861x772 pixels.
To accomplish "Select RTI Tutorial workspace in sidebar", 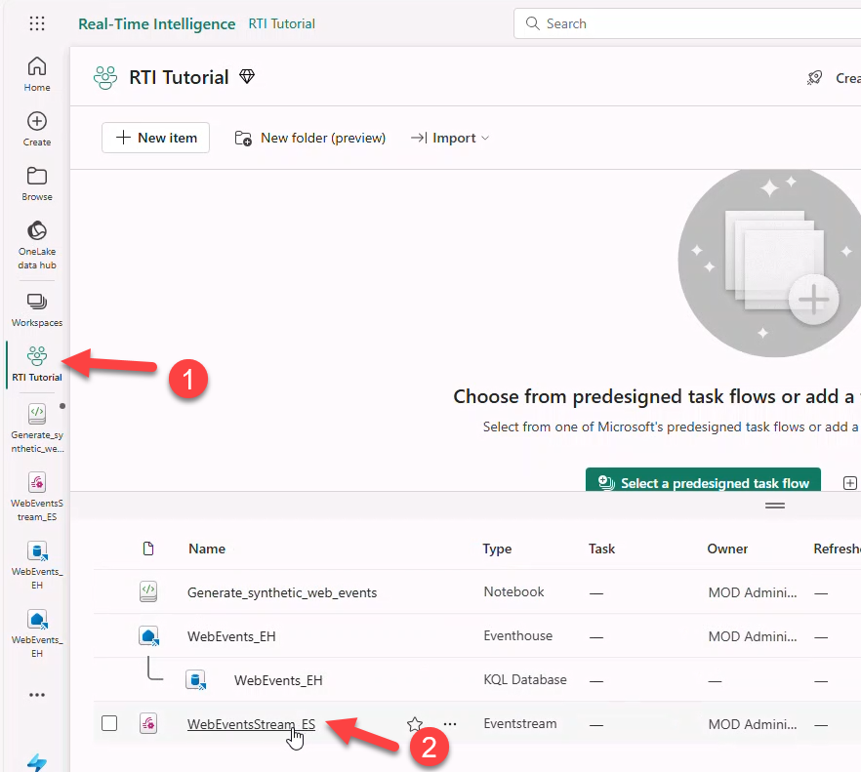I will click(x=37, y=364).
